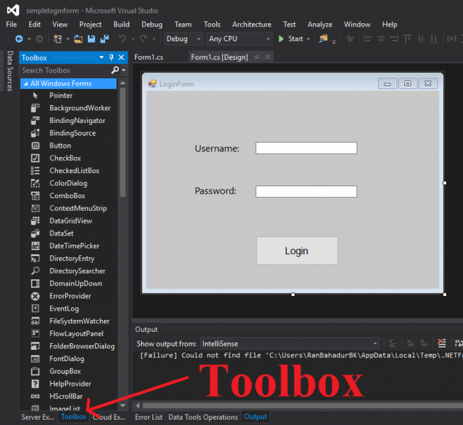Viewport: 463px width, 425px height.
Task: Click the Save All icon
Action: click(104, 39)
